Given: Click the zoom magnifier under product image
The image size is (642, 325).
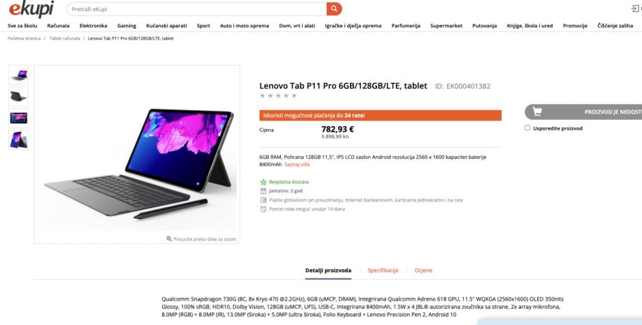Looking at the screenshot, I should point(168,239).
